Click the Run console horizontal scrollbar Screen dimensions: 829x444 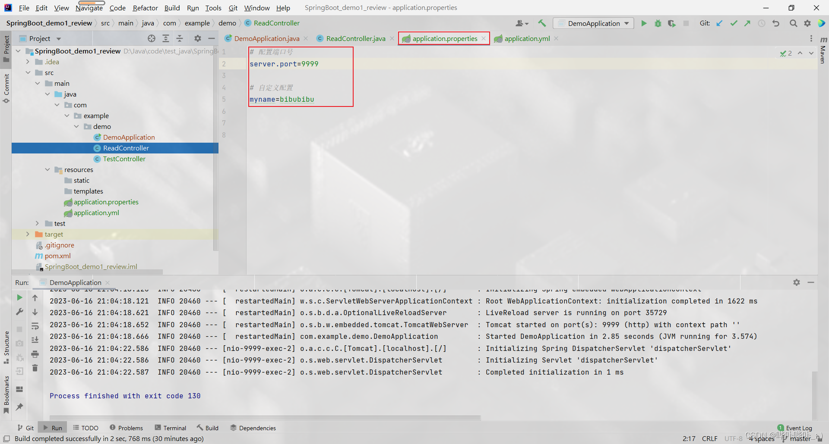[x=265, y=418]
